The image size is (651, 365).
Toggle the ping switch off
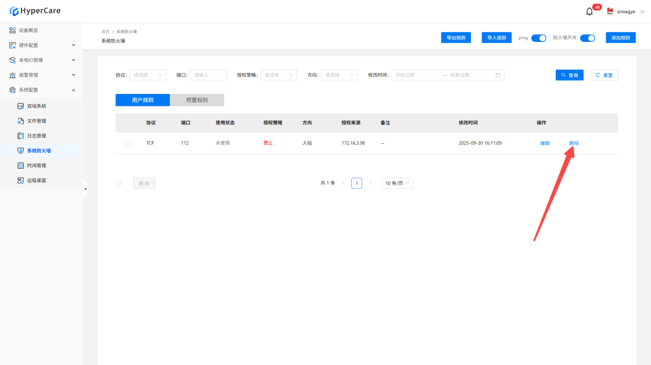coord(538,38)
